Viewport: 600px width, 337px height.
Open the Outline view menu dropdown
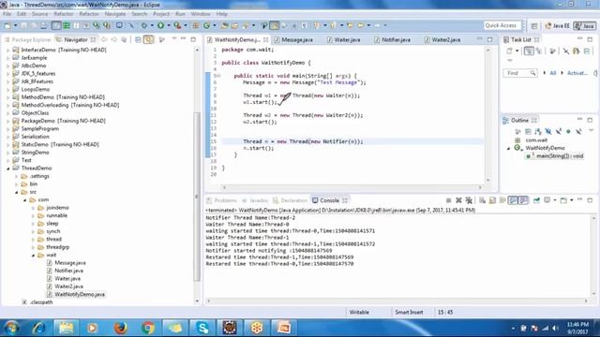tap(592, 131)
